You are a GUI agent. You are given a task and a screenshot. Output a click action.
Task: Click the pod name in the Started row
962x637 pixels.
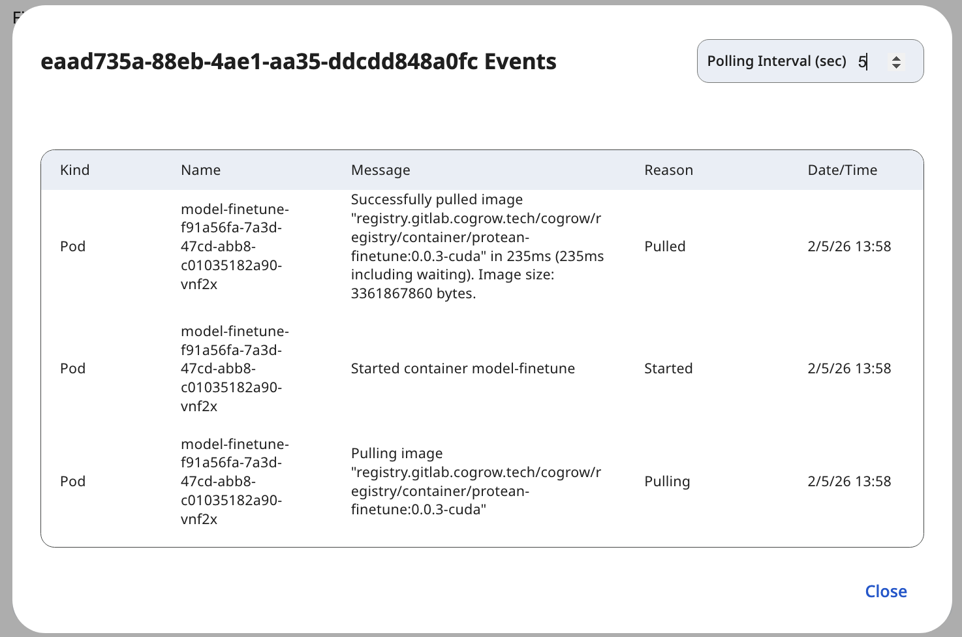tap(234, 369)
